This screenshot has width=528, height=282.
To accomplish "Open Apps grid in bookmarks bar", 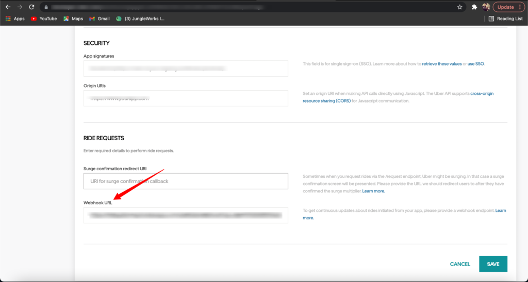I will click(x=15, y=19).
